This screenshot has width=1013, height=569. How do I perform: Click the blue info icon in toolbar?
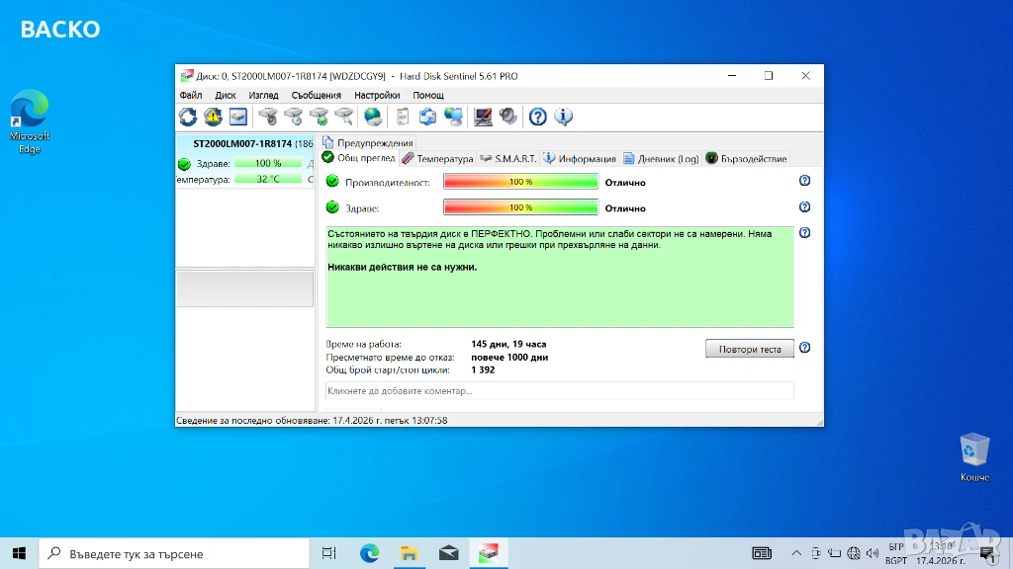pyautogui.click(x=564, y=117)
